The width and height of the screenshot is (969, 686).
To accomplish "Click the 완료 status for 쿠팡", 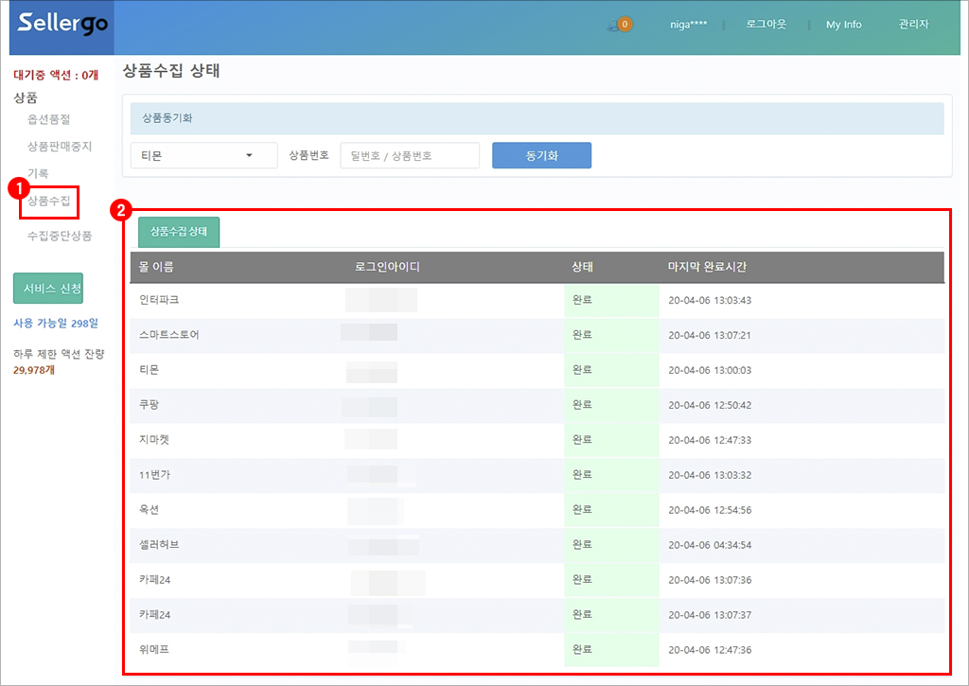I will pos(582,405).
